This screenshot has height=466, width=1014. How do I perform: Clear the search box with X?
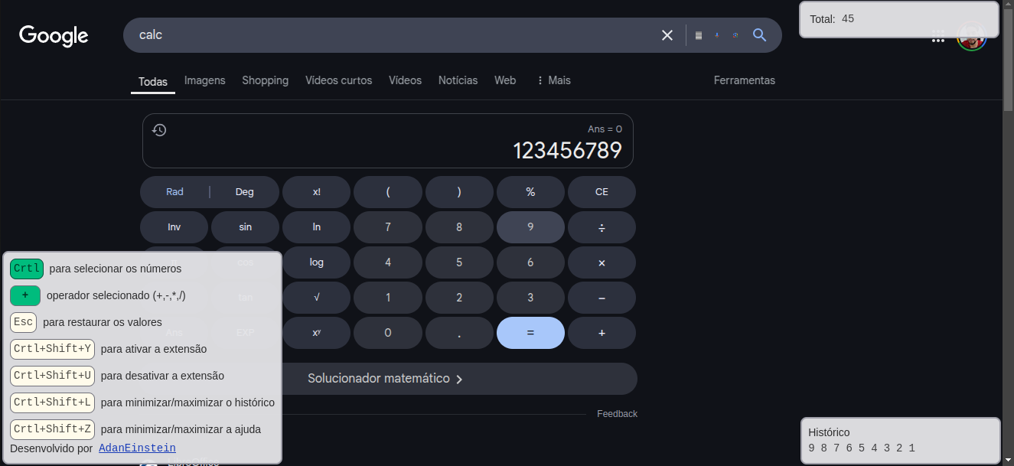click(667, 35)
